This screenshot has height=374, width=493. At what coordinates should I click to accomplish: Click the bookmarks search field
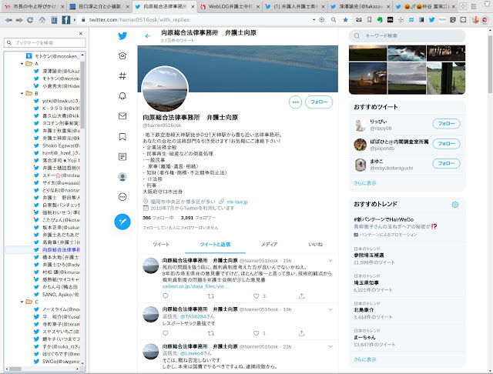click(x=45, y=42)
